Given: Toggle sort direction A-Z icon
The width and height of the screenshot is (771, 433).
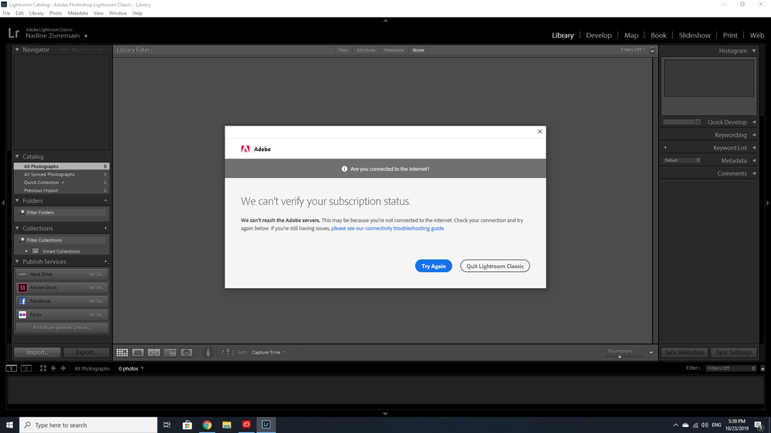Looking at the screenshot, I should pyautogui.click(x=227, y=353).
